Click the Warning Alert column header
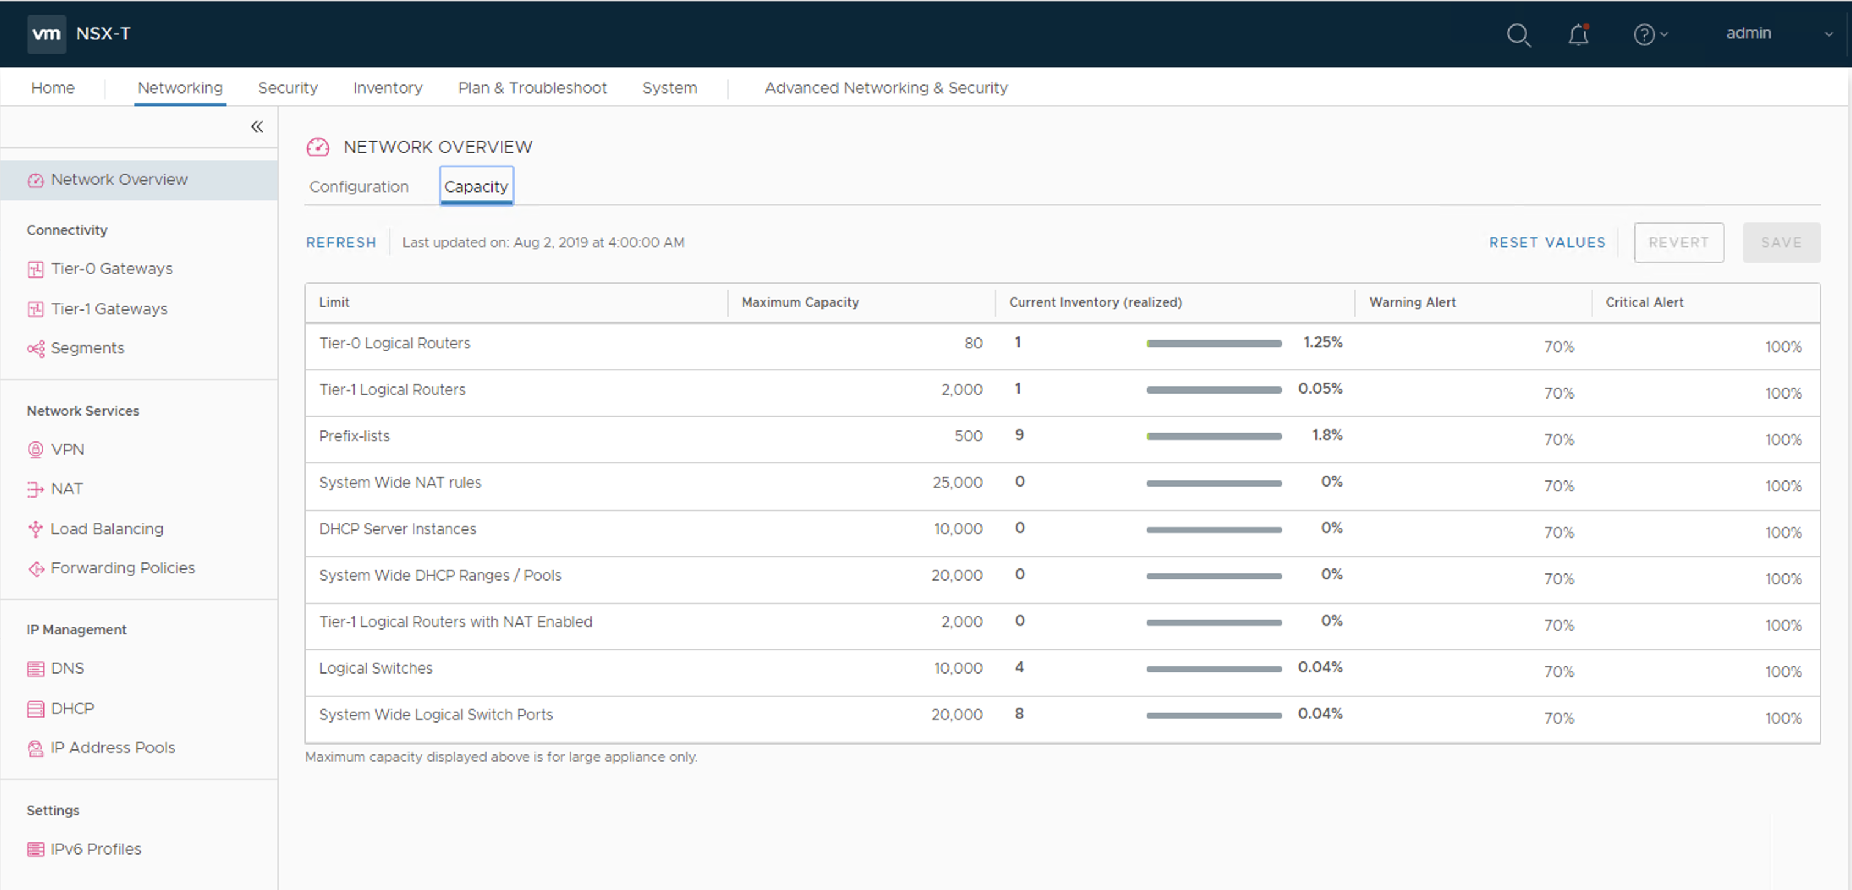 point(1412,303)
